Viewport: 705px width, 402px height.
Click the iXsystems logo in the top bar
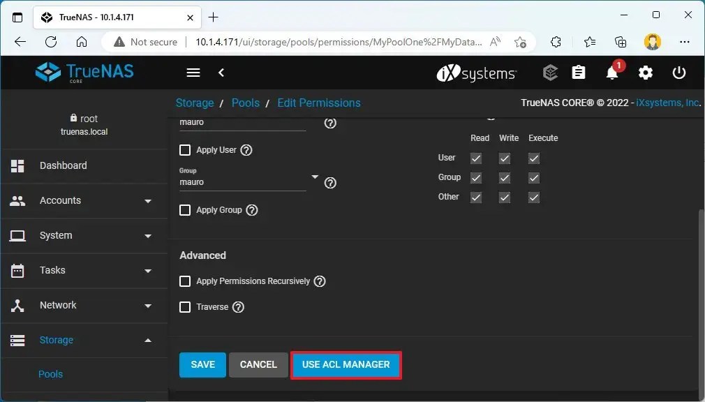click(x=477, y=73)
